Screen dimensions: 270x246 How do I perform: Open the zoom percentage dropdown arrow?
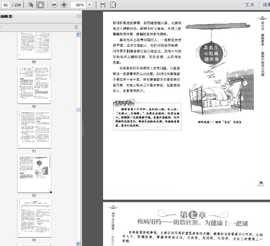tap(90, 4)
